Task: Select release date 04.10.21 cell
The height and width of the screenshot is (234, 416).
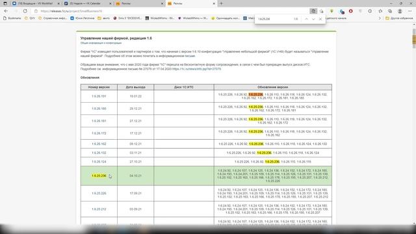Action: click(x=136, y=175)
